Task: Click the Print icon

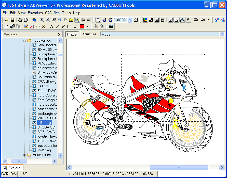Action: coord(20,20)
